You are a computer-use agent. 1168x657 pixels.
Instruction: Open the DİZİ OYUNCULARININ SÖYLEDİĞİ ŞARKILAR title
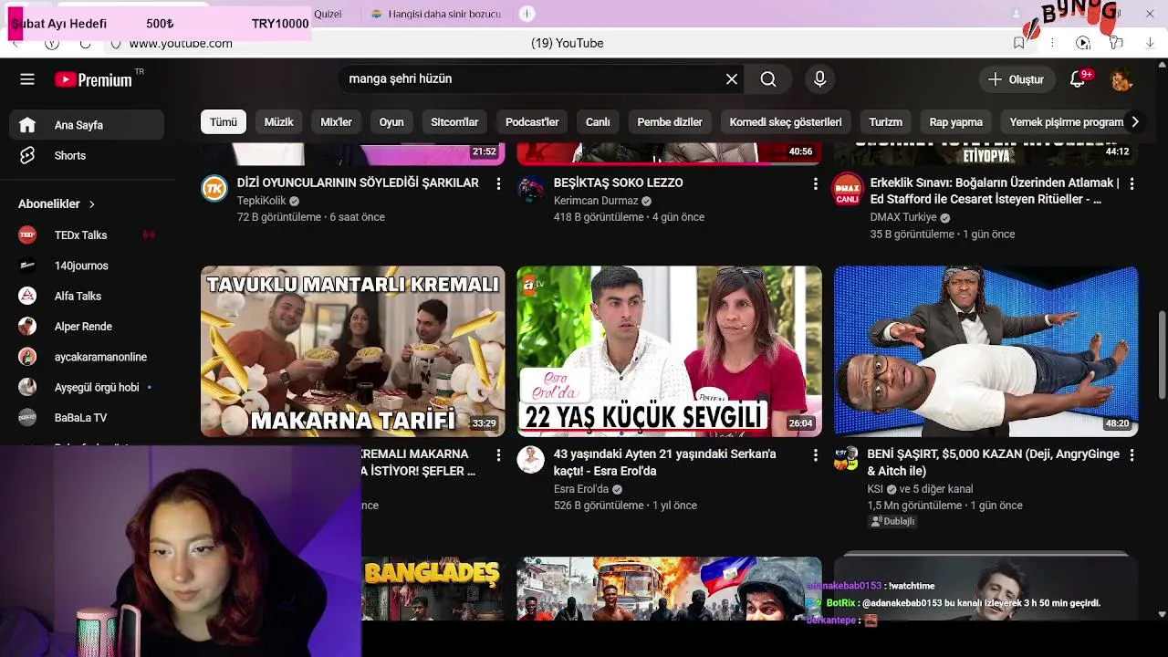pyautogui.click(x=358, y=182)
